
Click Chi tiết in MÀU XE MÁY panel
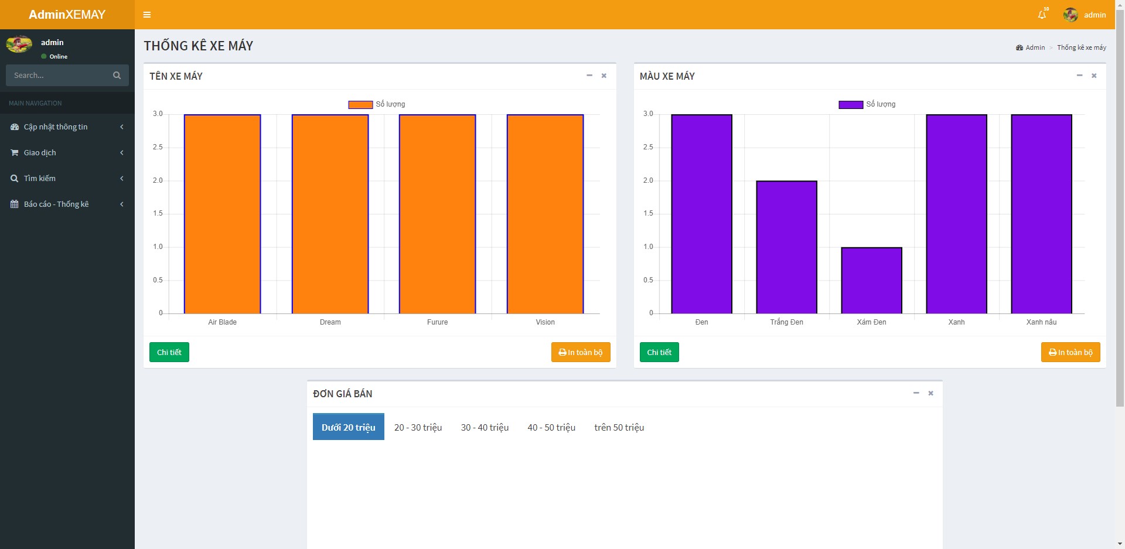click(659, 352)
